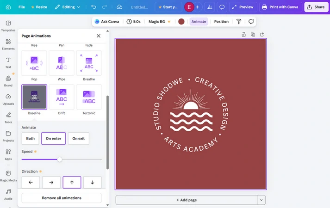Set direction to right arrow
Image resolution: width=330 pixels, height=208 pixels.
pyautogui.click(x=51, y=183)
